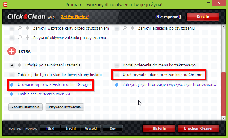Click blue arrow beside Usuwanie wpisów z Historii
Viewport: 228px width, 138px height.
click(12, 85)
